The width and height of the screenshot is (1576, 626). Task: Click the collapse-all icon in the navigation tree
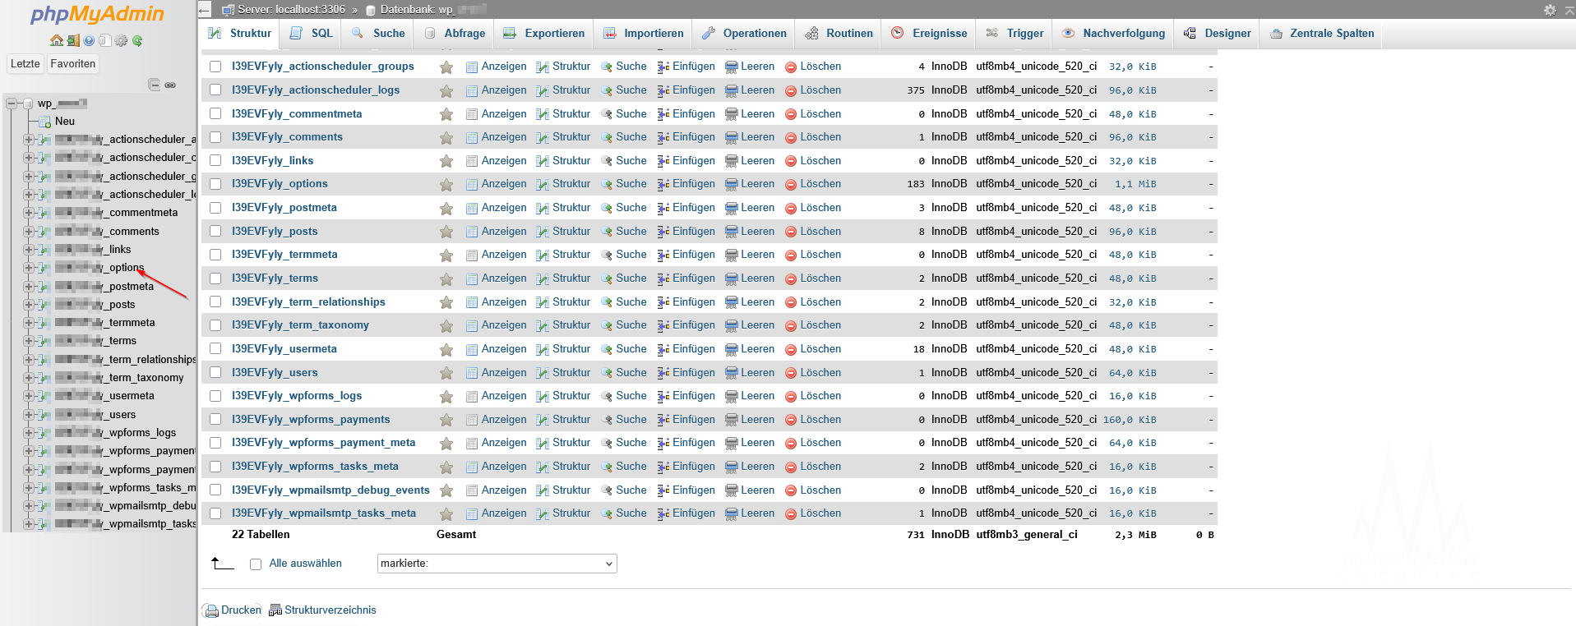[x=154, y=85]
